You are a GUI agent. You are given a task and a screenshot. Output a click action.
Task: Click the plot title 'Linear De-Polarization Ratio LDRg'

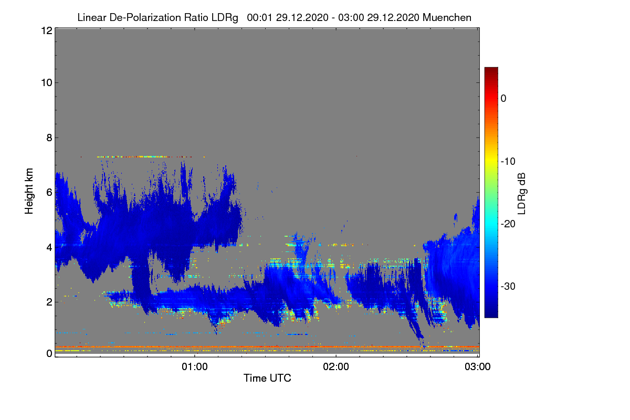[157, 18]
